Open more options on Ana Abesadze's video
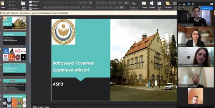This screenshot has width=215, height=108. 211,8
